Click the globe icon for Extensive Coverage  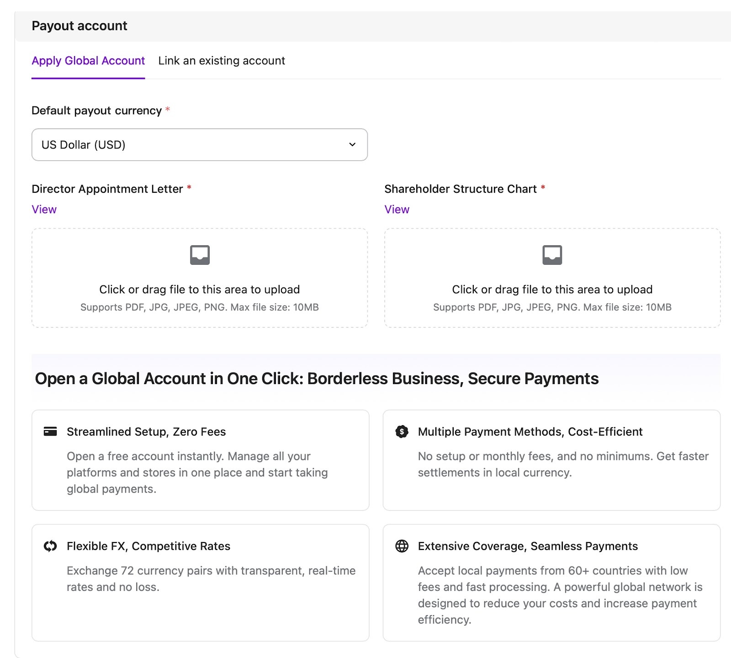pyautogui.click(x=402, y=546)
